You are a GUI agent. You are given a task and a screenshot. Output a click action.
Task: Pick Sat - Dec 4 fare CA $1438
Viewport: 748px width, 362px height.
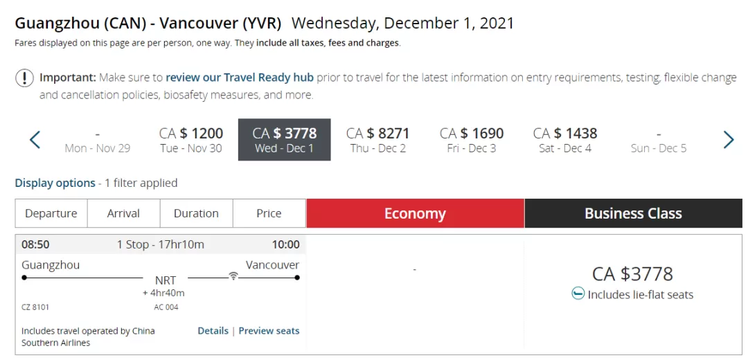(x=565, y=140)
